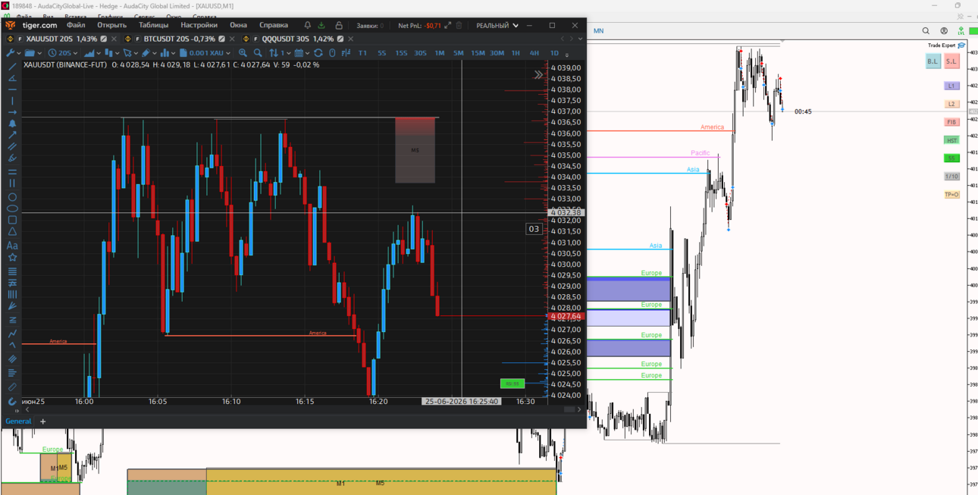Add a new workspace tab with plus
The height and width of the screenshot is (495, 978).
42,421
